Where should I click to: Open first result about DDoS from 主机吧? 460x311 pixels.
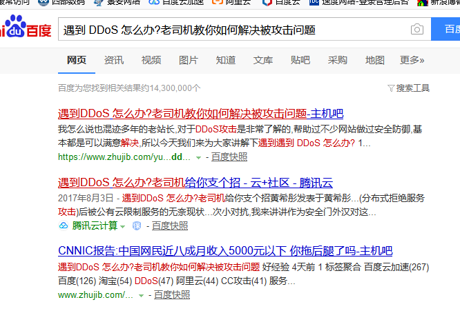pos(200,114)
